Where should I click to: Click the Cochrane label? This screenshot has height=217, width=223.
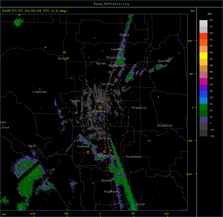[83, 146]
